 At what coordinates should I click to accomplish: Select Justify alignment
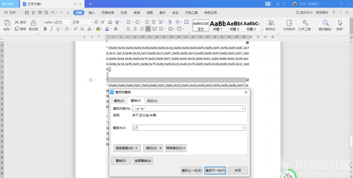pos(148,29)
